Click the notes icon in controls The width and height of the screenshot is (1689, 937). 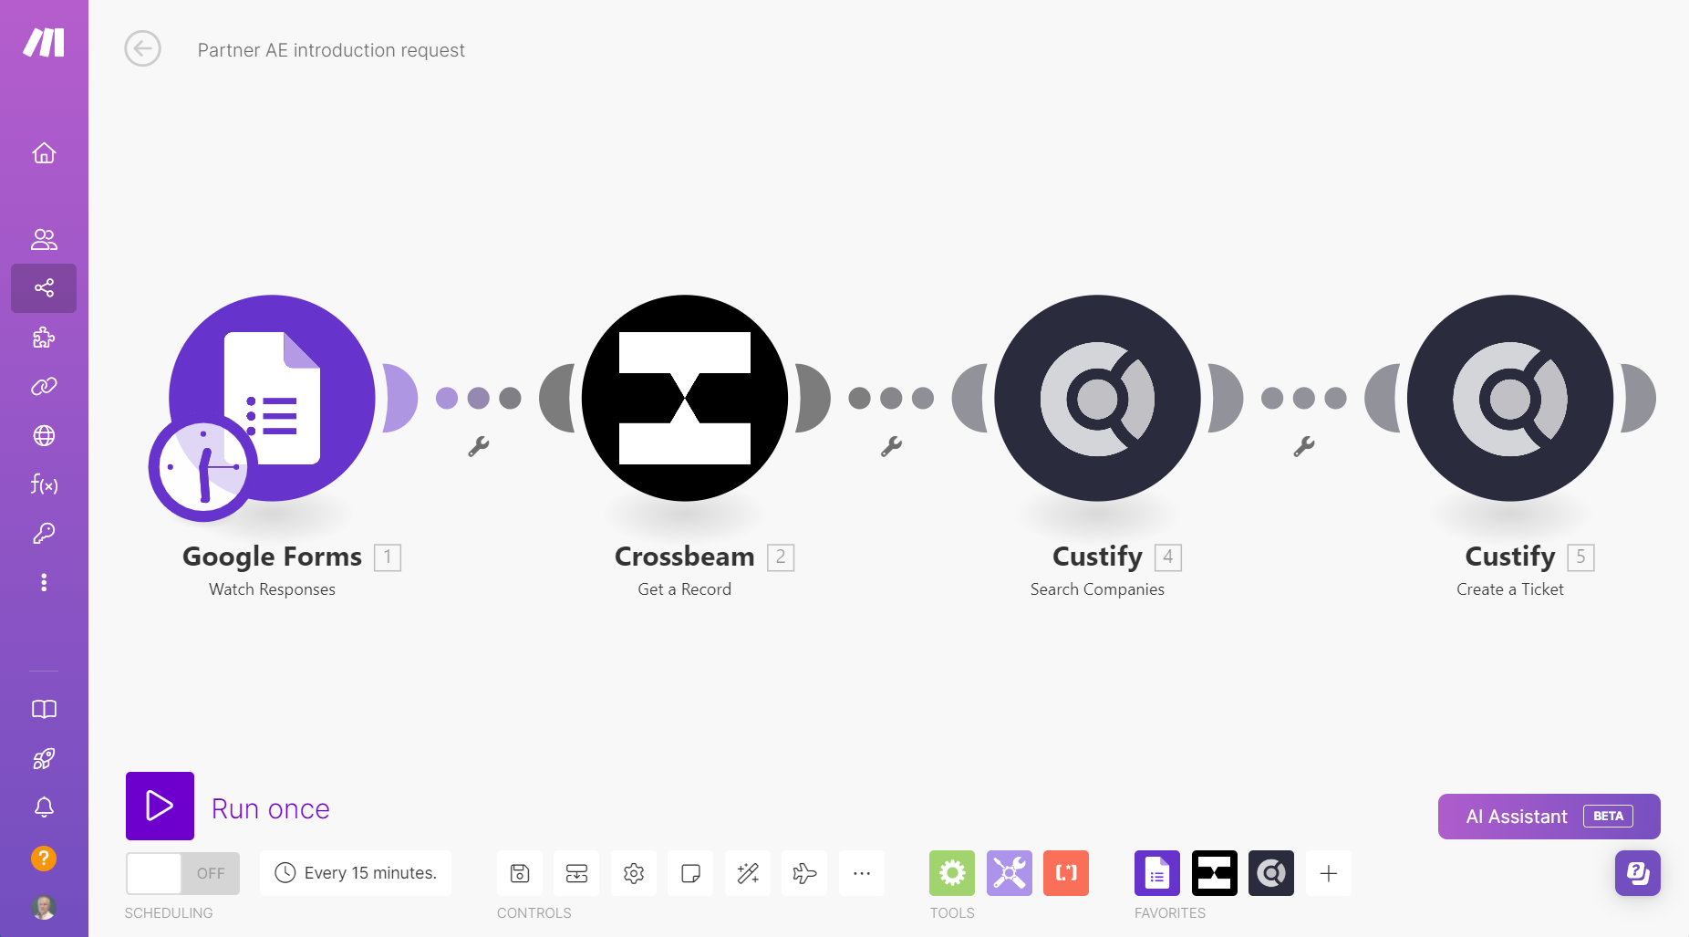coord(690,873)
